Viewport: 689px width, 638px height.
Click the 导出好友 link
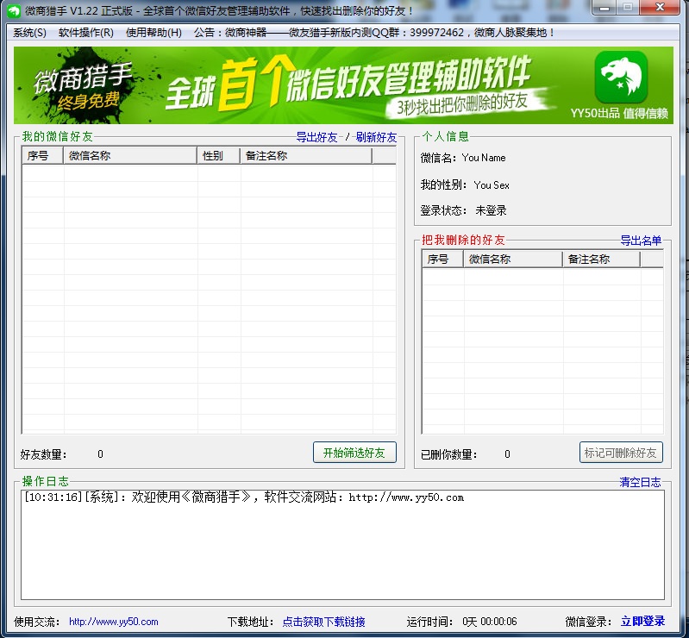point(317,137)
